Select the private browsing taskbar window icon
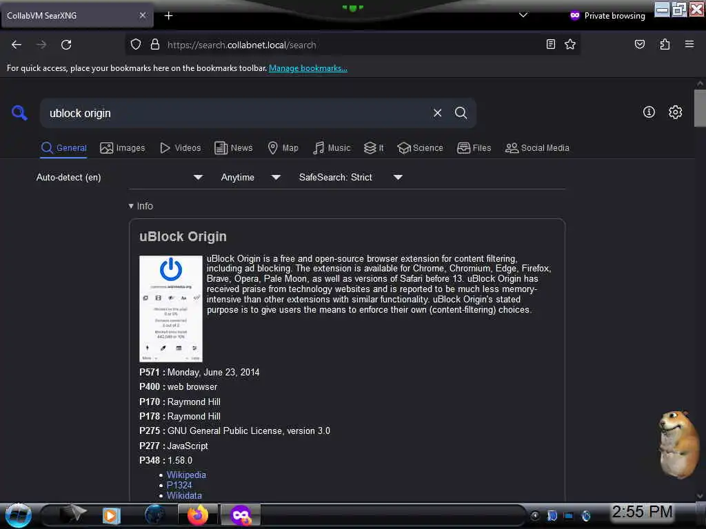Image resolution: width=706 pixels, height=529 pixels. point(241,515)
